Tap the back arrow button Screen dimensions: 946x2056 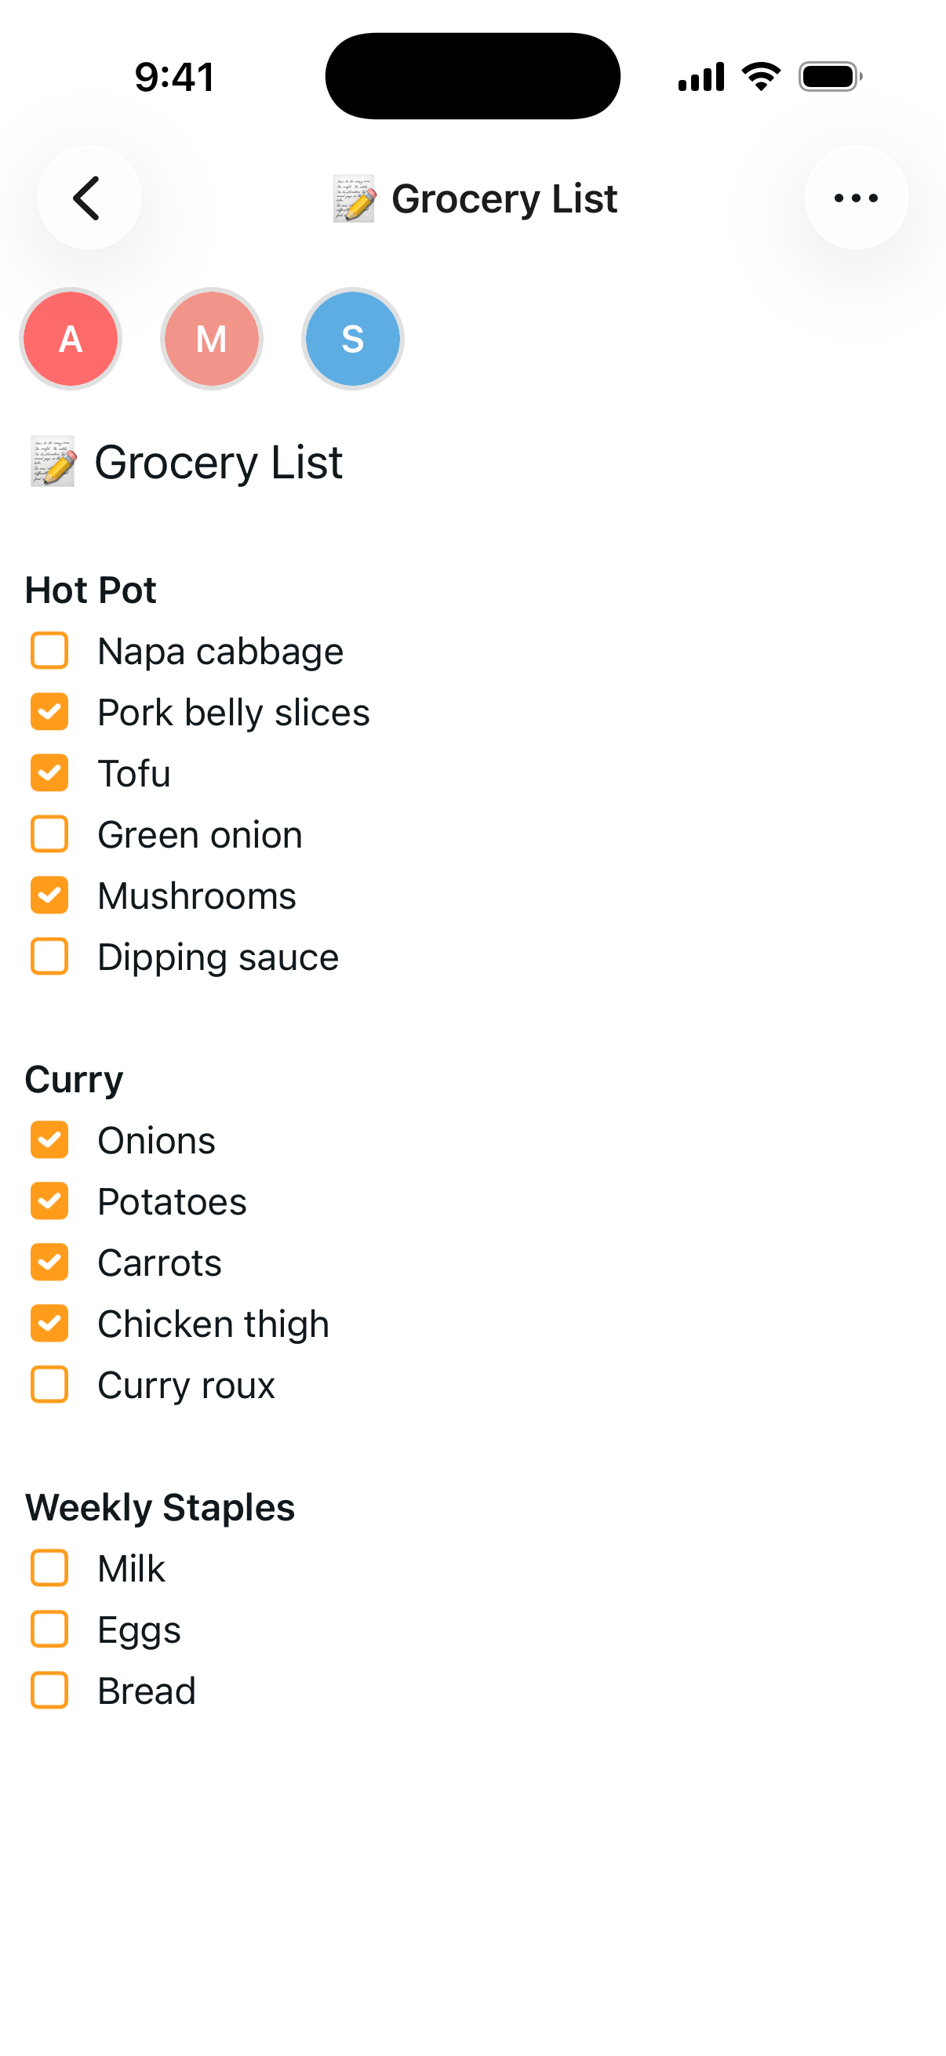click(89, 198)
